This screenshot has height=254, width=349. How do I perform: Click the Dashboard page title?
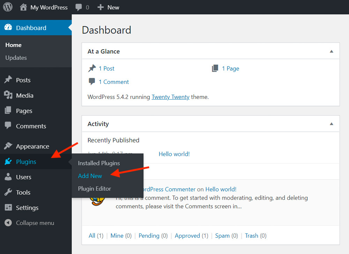tap(106, 30)
